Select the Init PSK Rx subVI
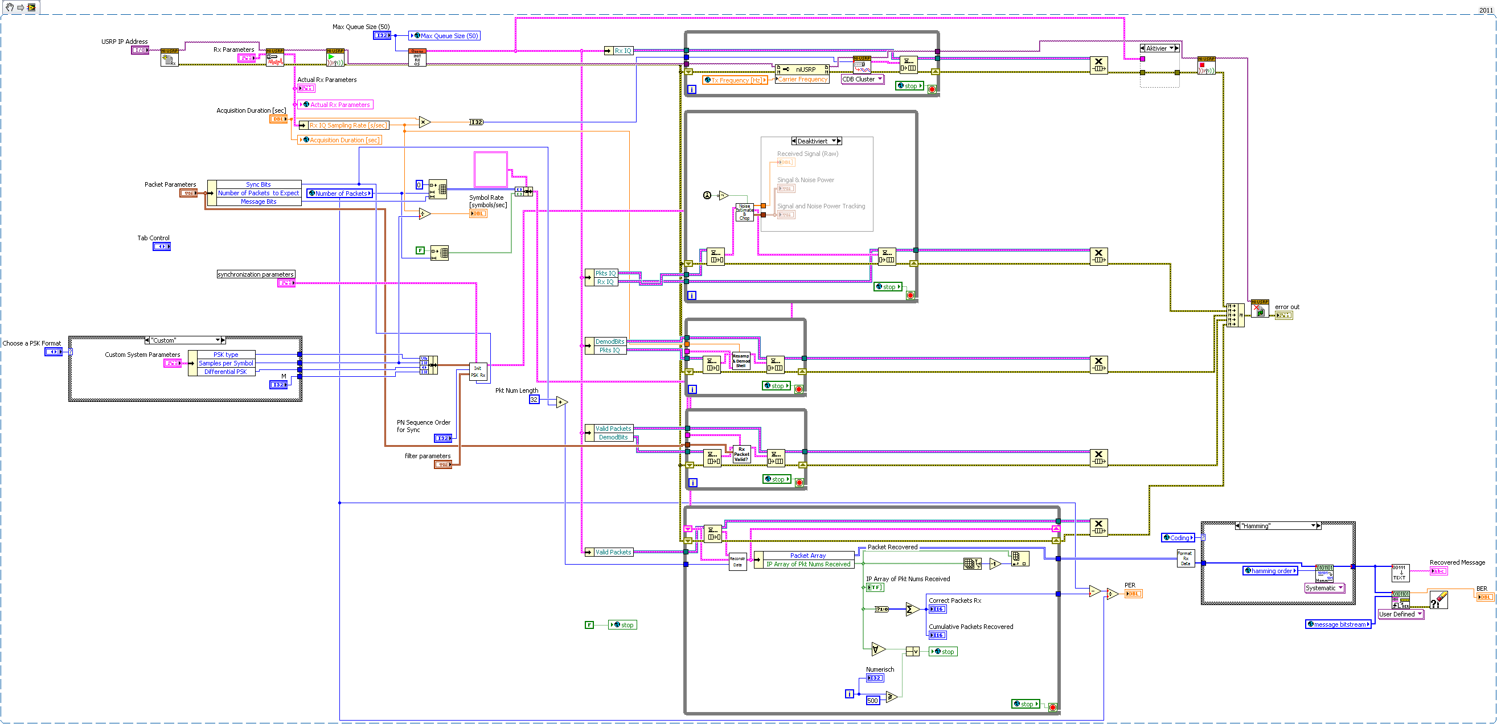Image resolution: width=1497 pixels, height=724 pixels. click(478, 372)
